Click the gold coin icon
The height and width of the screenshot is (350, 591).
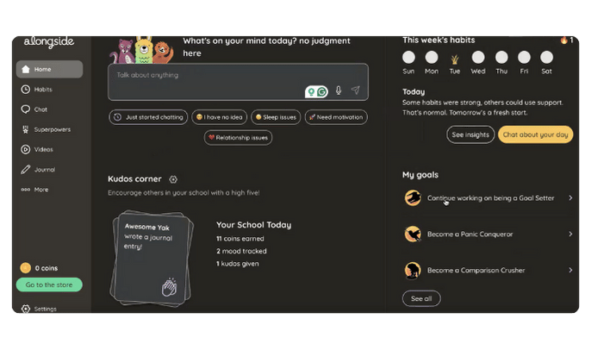[x=26, y=268]
